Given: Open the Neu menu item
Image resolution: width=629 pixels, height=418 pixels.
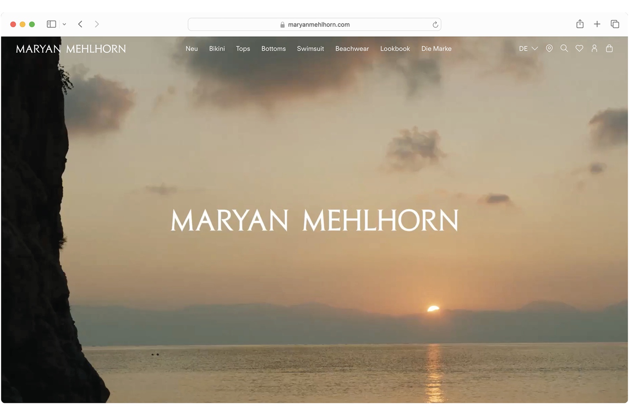Looking at the screenshot, I should click(x=191, y=48).
